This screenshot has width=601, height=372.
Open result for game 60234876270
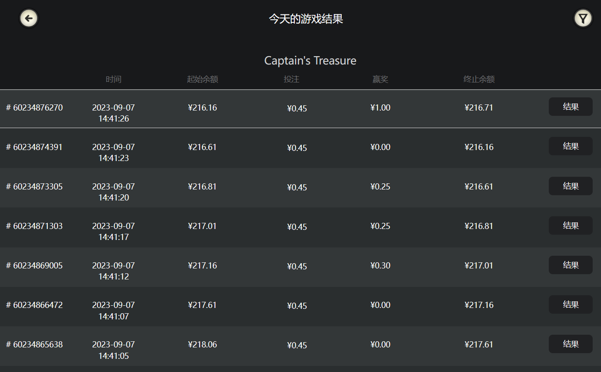coord(570,107)
